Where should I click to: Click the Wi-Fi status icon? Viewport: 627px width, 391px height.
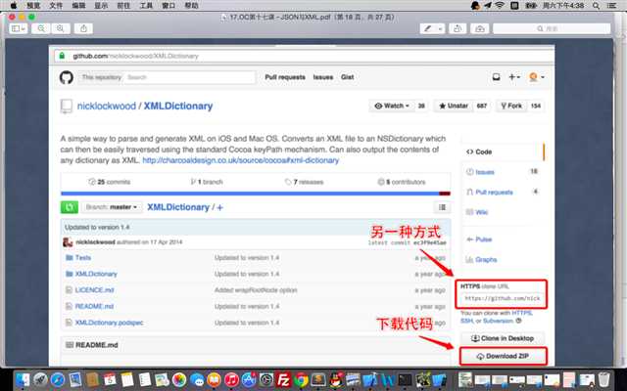[500, 6]
